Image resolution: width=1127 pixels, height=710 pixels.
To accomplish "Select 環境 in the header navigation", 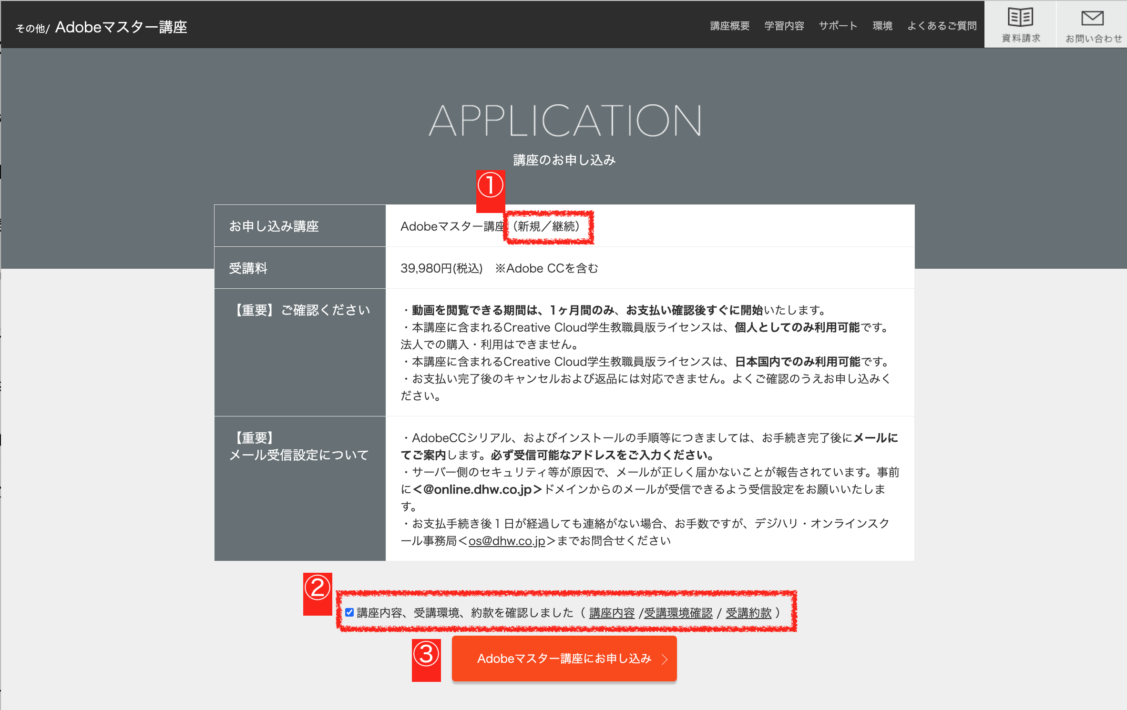I will pyautogui.click(x=882, y=26).
